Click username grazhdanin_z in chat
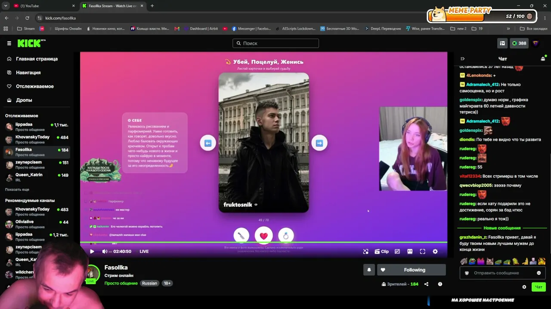Image resolution: width=551 pixels, height=309 pixels. click(473, 237)
